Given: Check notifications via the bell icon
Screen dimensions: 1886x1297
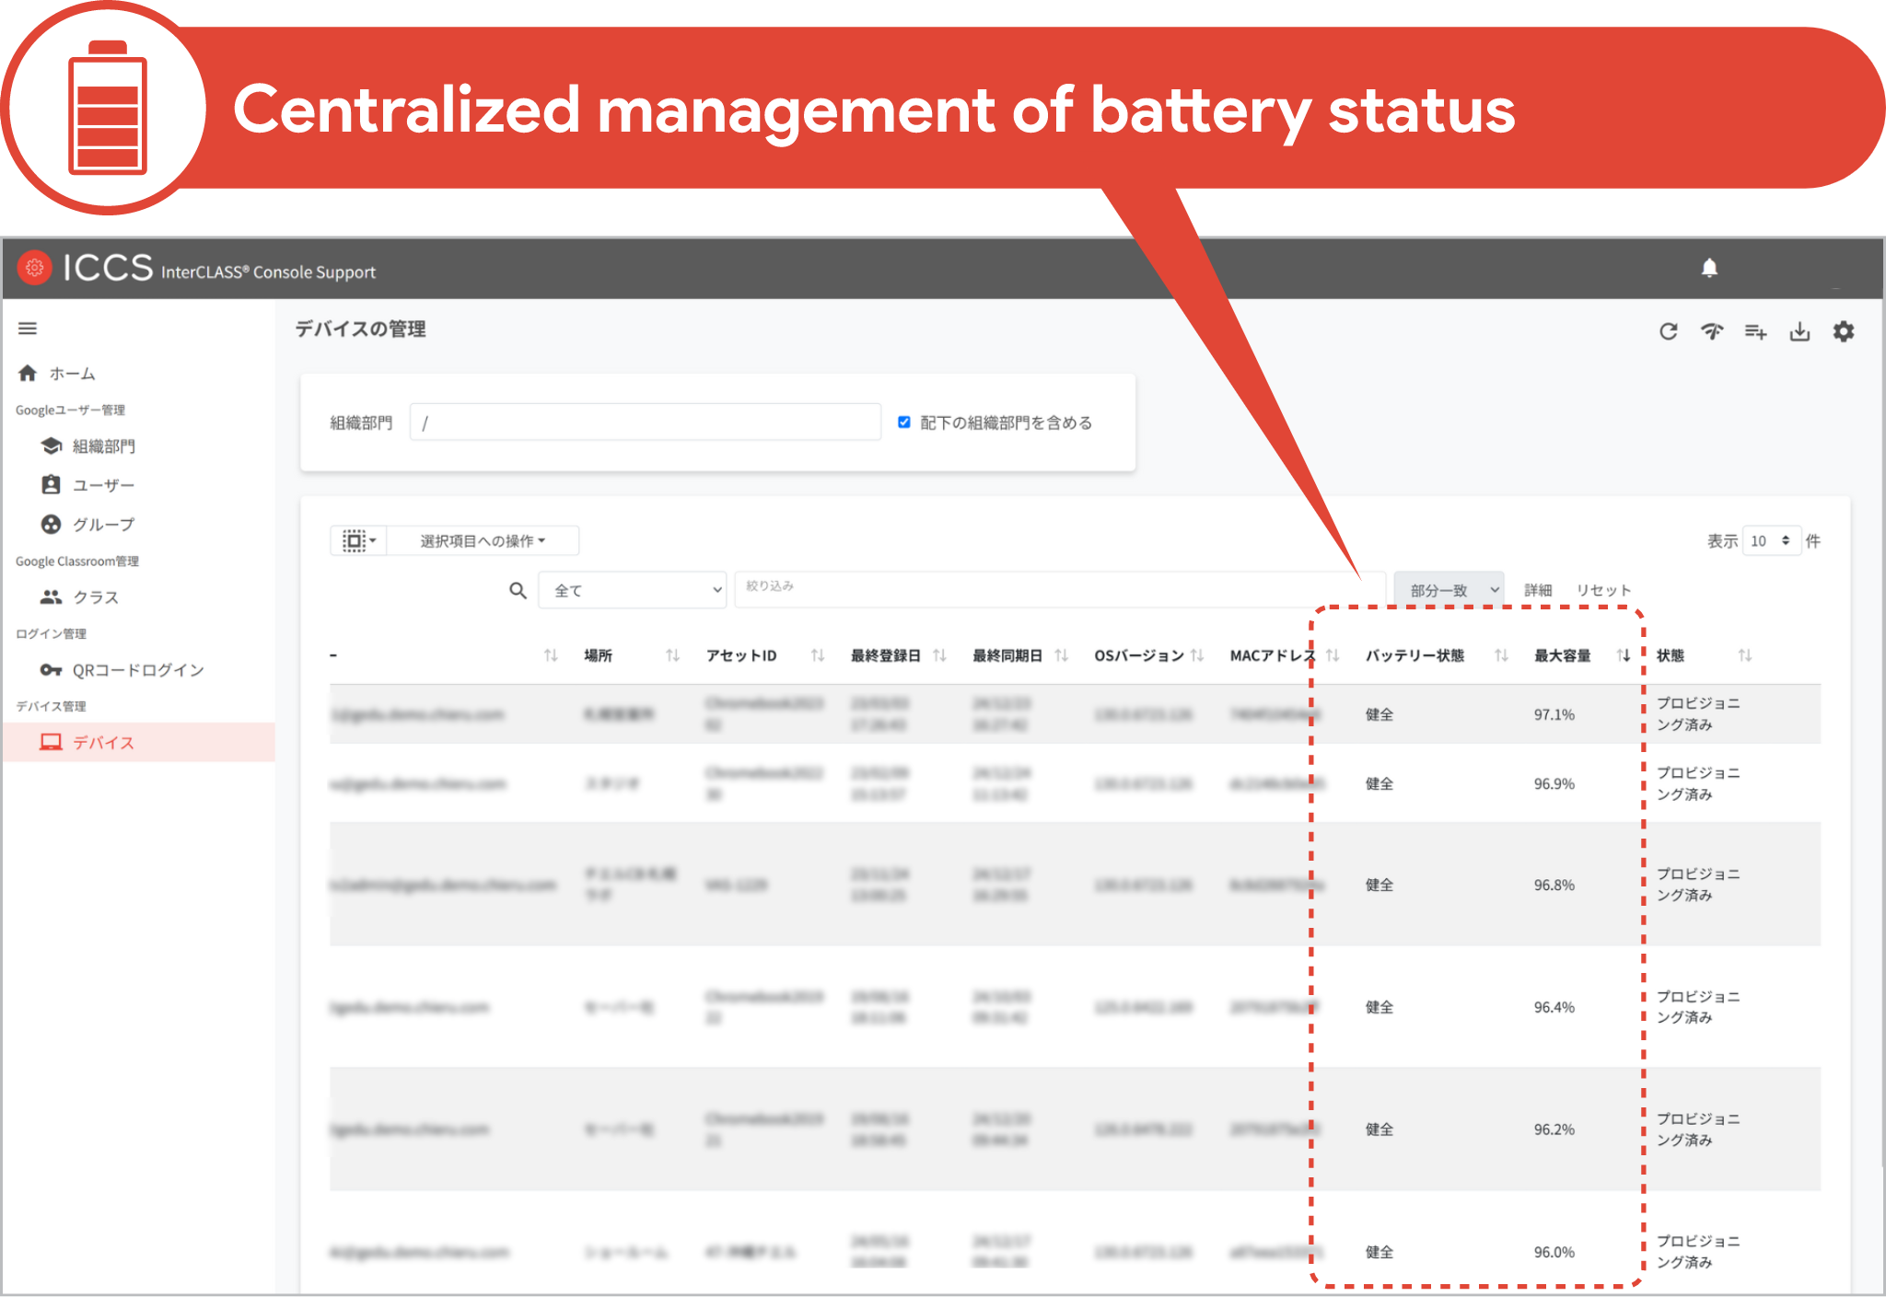Looking at the screenshot, I should click(1711, 269).
